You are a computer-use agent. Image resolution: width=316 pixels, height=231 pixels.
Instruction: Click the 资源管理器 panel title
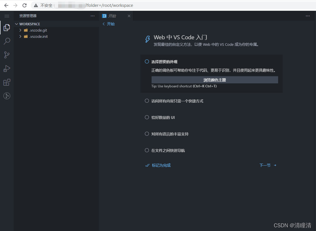[28, 16]
